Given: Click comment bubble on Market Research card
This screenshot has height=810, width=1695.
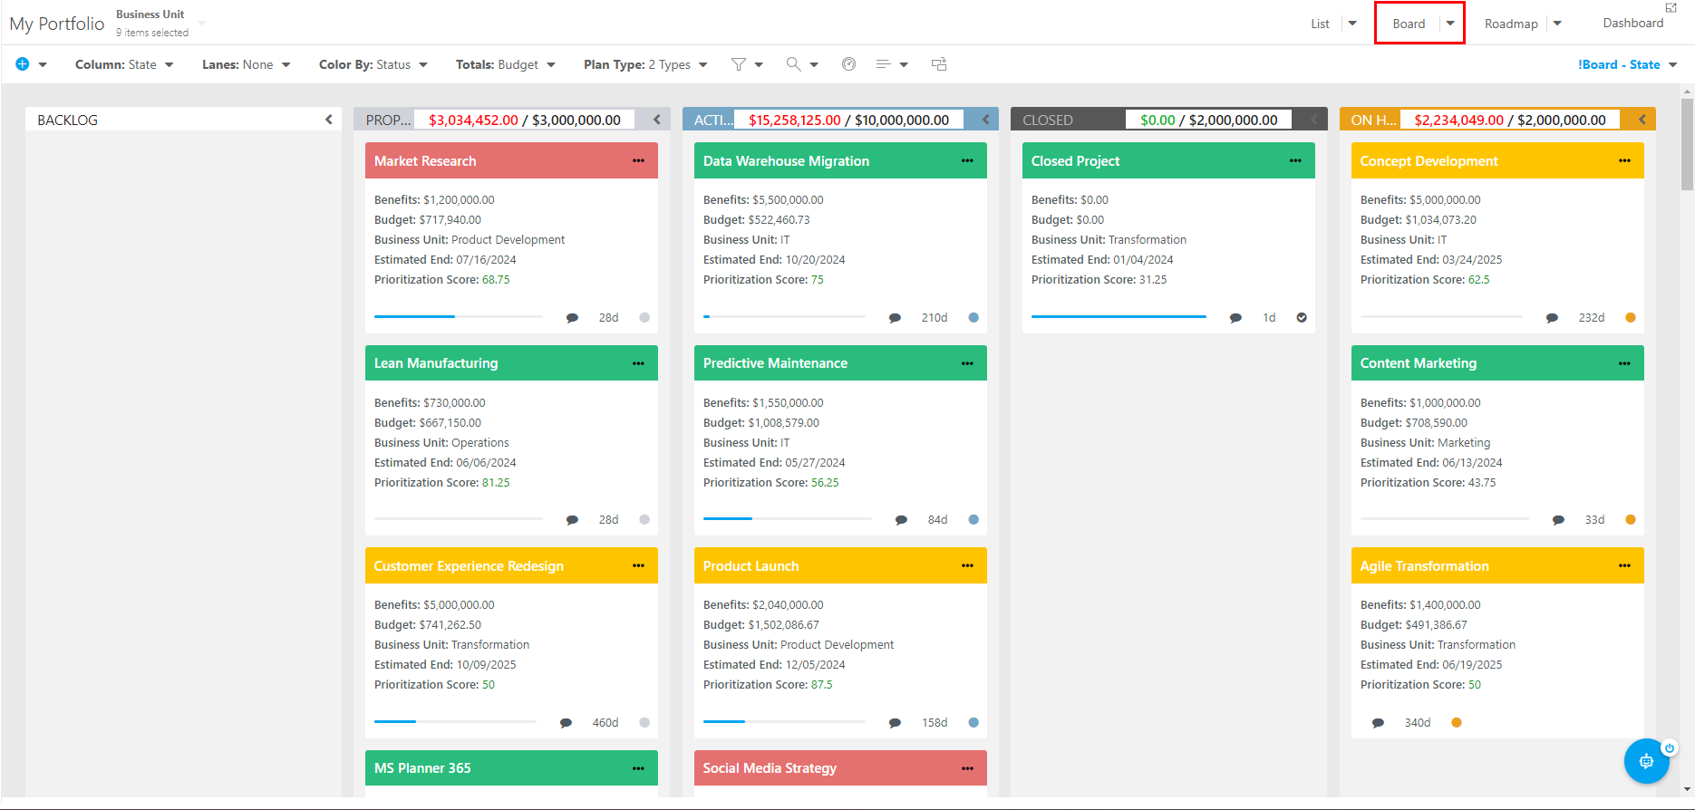Looking at the screenshot, I should [572, 318].
